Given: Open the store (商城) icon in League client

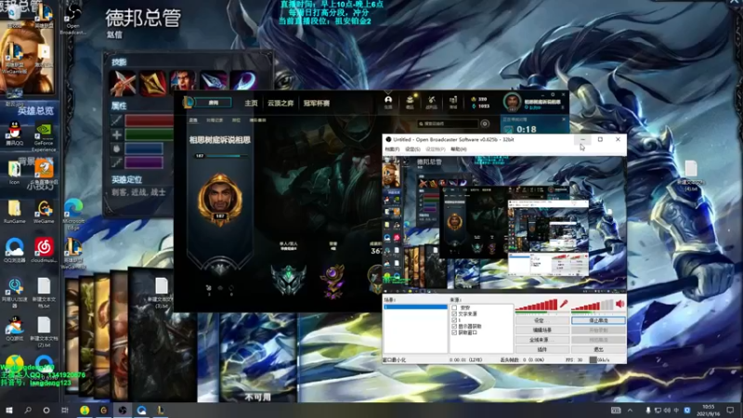Looking at the screenshot, I should point(453,102).
